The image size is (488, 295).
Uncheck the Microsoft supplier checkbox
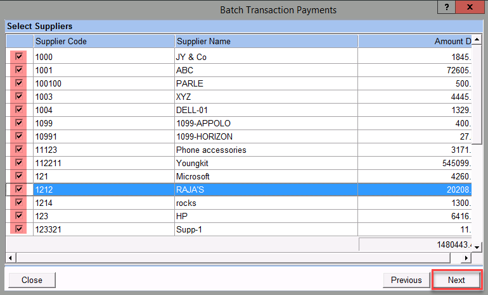[x=19, y=176]
